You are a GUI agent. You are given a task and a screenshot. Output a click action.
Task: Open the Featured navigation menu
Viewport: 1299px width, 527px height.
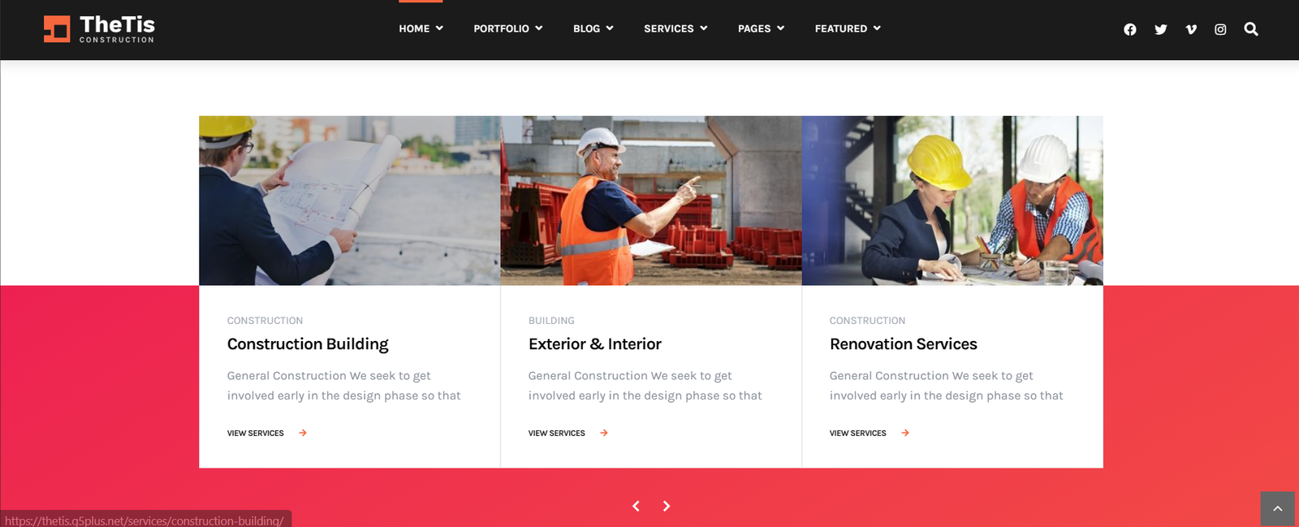pyautogui.click(x=848, y=28)
